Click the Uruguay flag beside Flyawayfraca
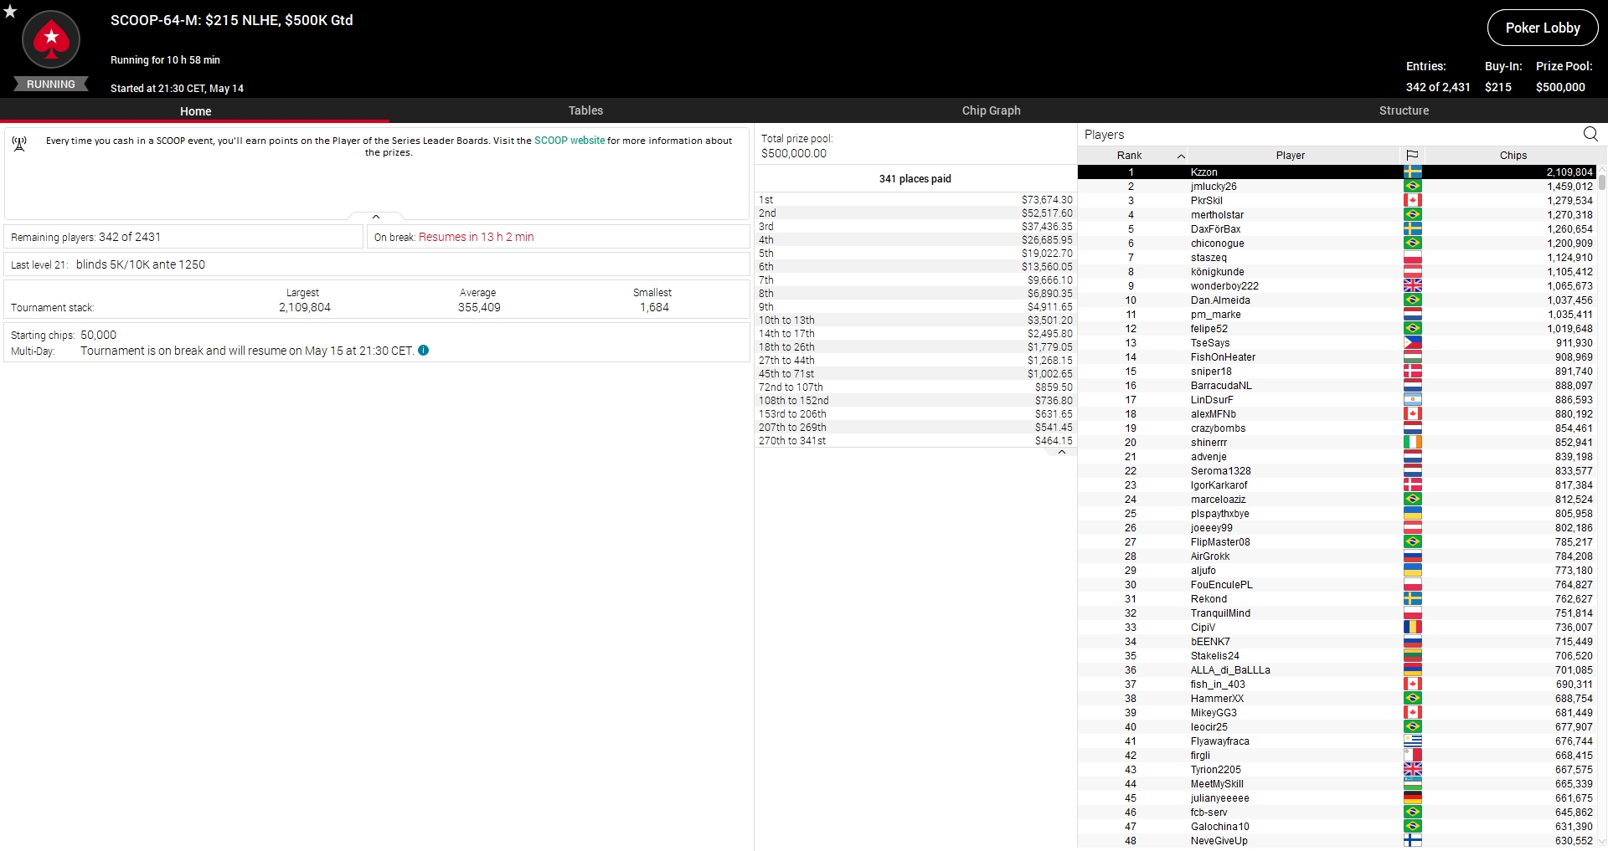The height and width of the screenshot is (851, 1608). [1413, 741]
